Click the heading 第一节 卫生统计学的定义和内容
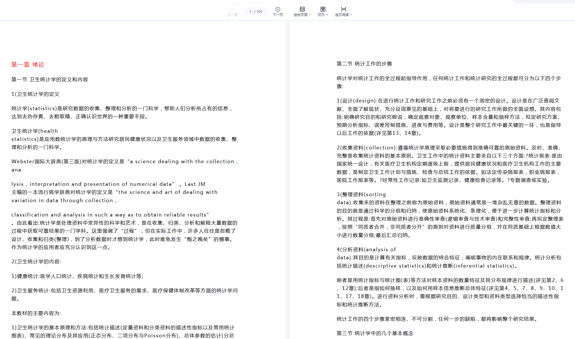This screenshot has height=339, width=575. point(49,79)
